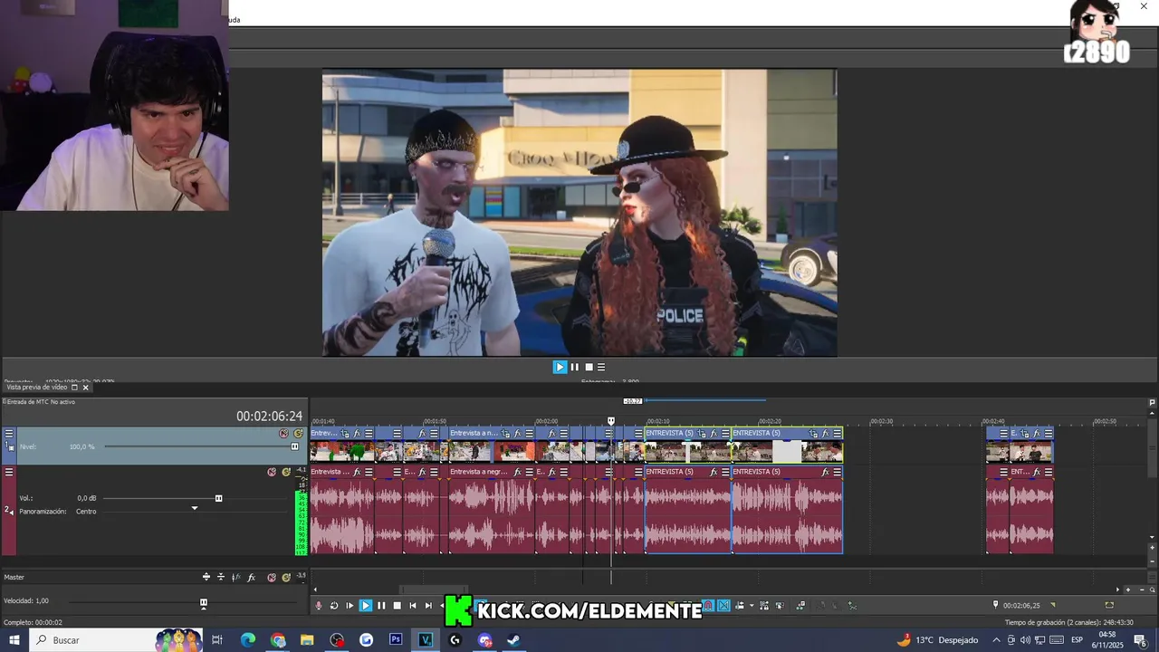Click the lock envelopes to events icon
The height and width of the screenshot is (652, 1159).
(x=763, y=606)
